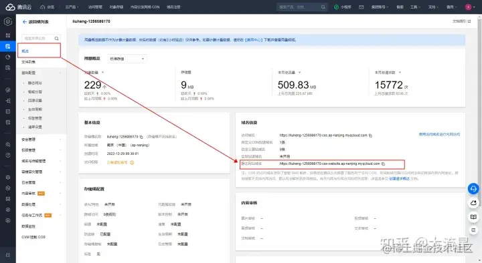Open the documentation book floating icon
The width and height of the screenshot is (482, 263).
coord(473,217)
